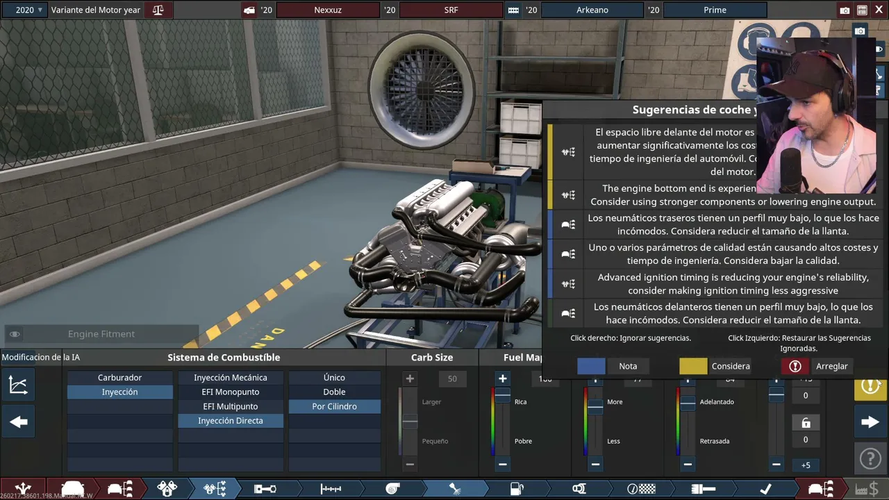Decrease the More/Less value with minus
The image size is (889, 500).
pyautogui.click(x=595, y=464)
